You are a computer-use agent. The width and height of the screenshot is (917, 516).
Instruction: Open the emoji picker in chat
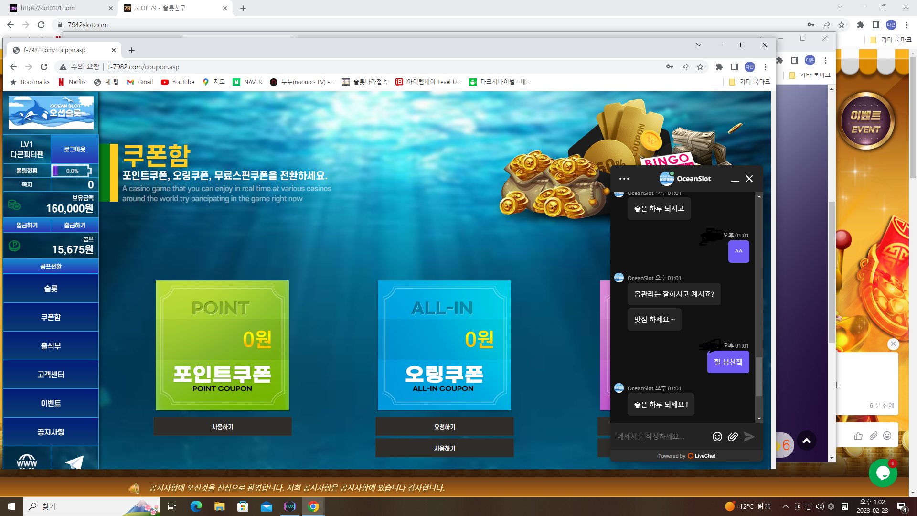[717, 437]
